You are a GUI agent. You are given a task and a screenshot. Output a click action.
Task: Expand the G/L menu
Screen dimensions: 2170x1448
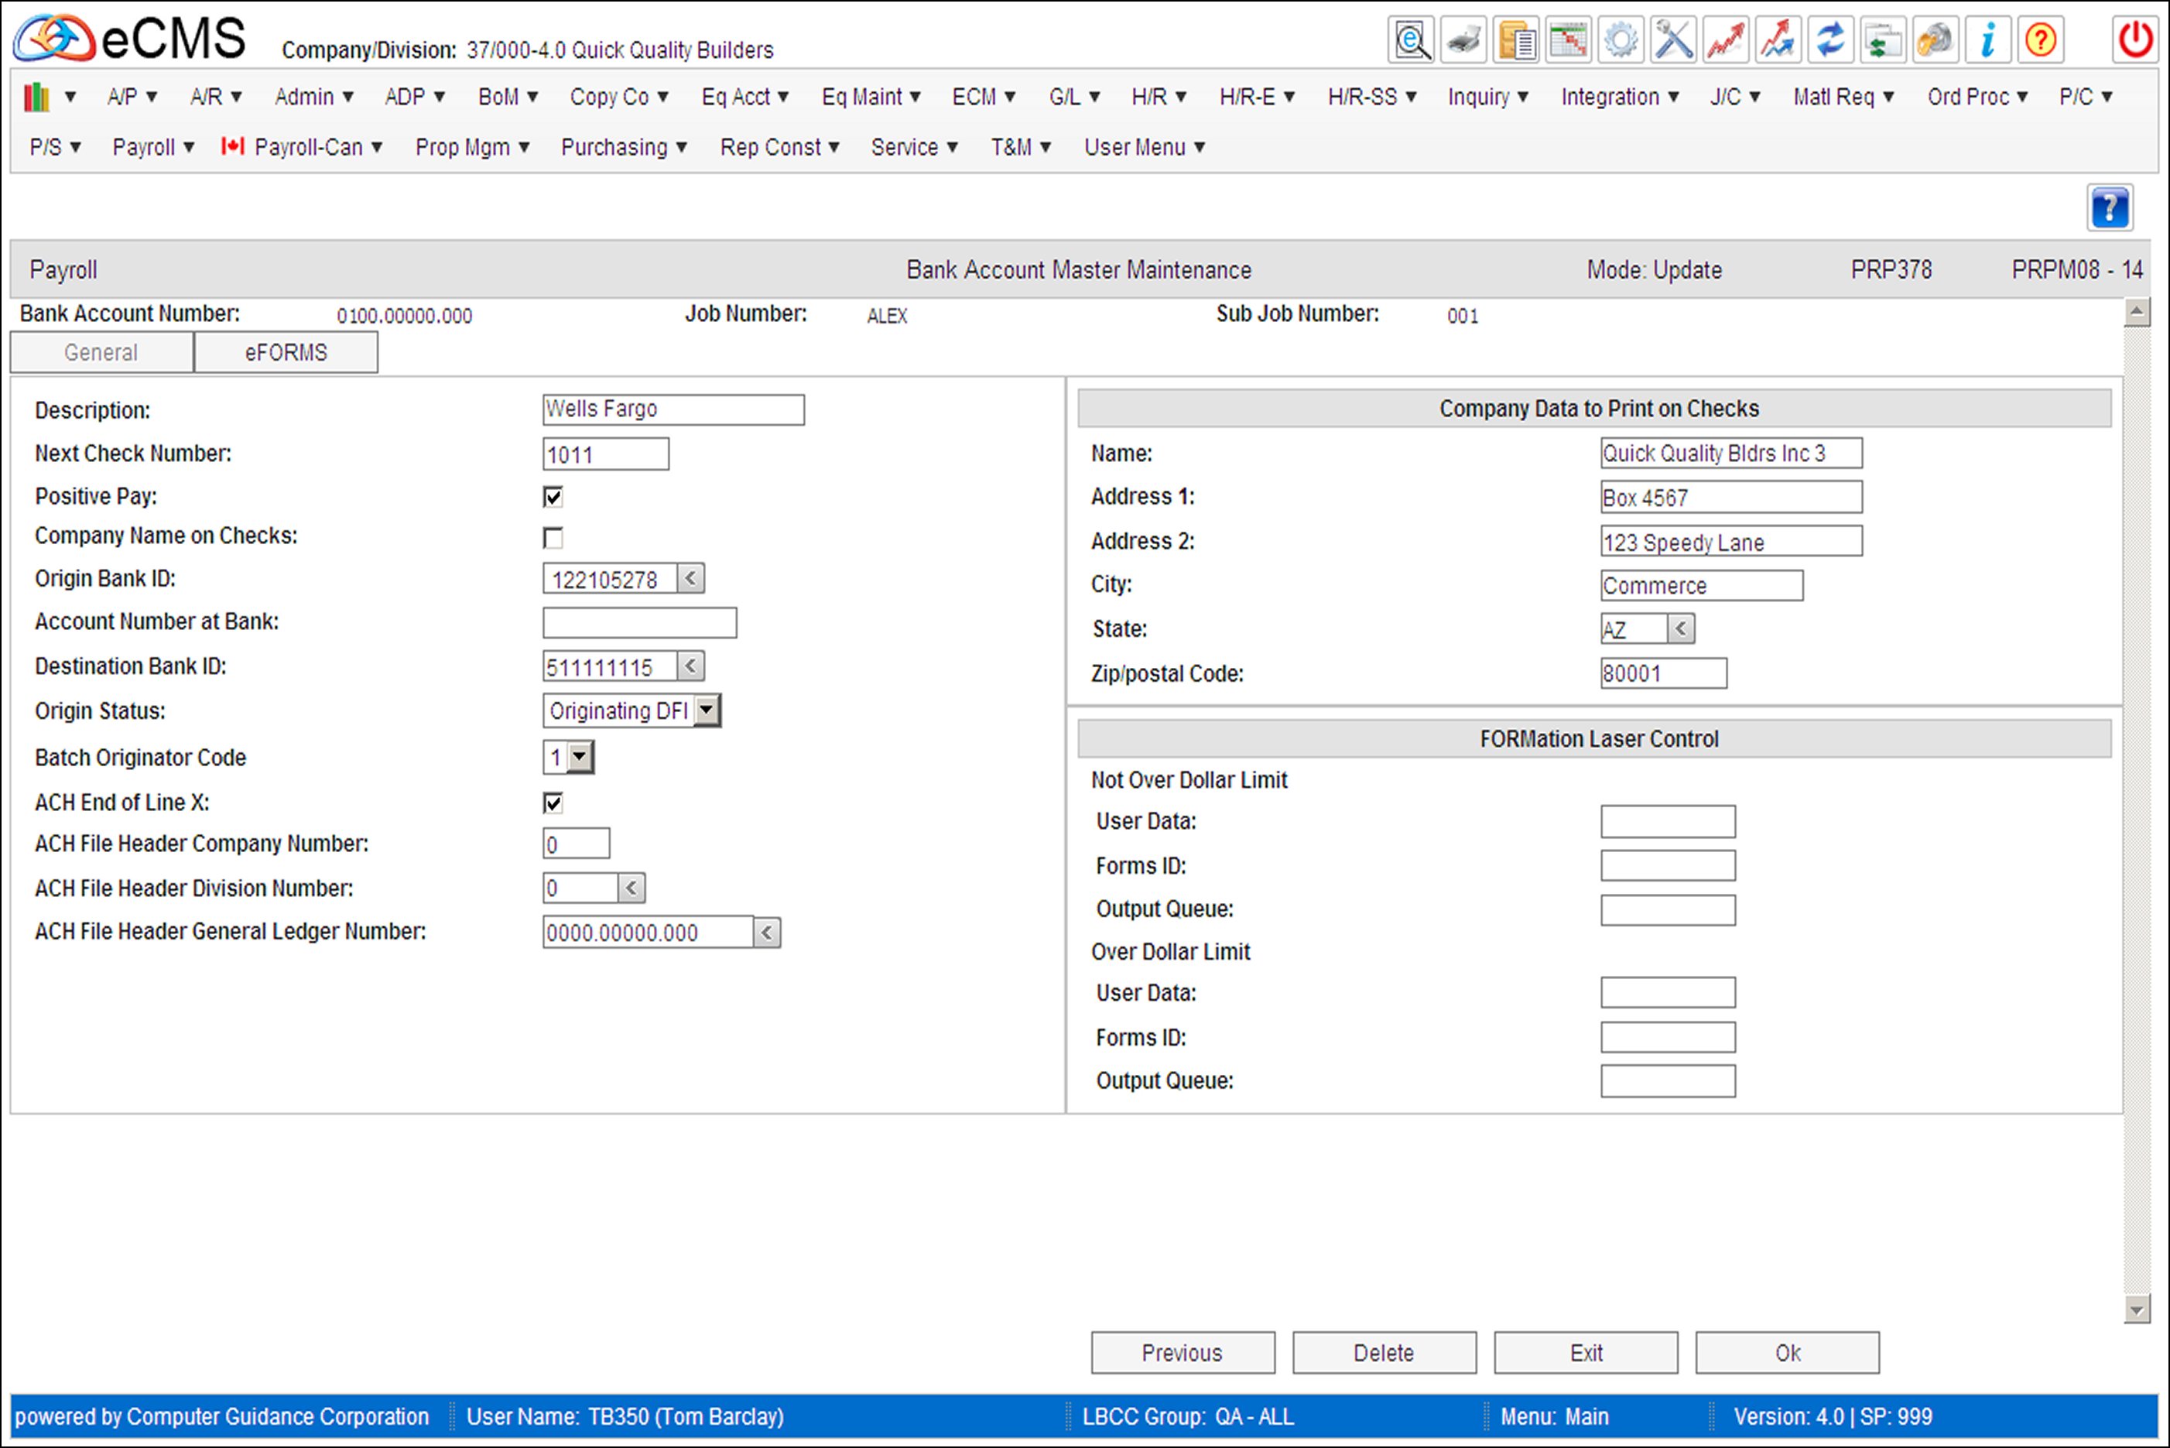point(1074,96)
